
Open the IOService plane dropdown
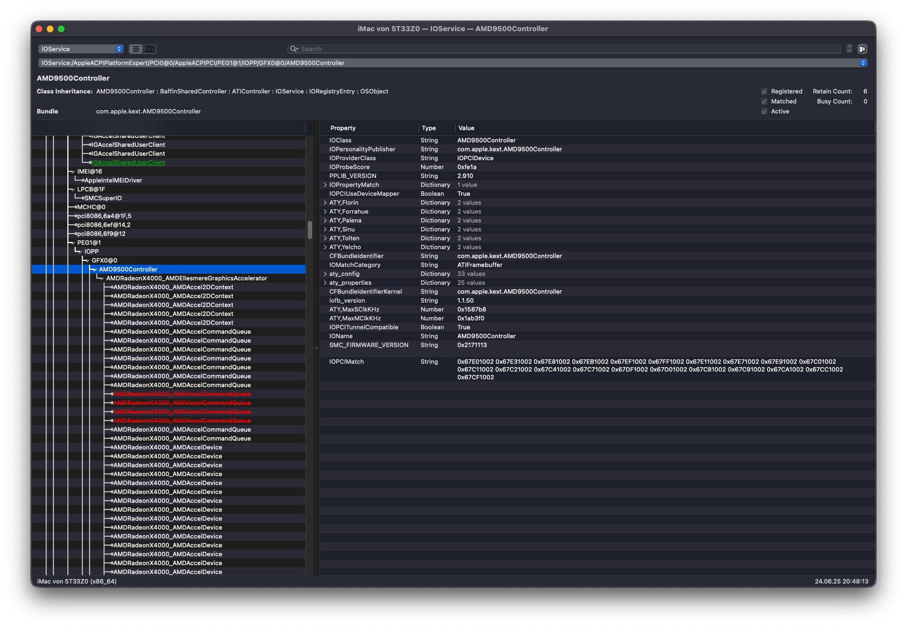81,49
